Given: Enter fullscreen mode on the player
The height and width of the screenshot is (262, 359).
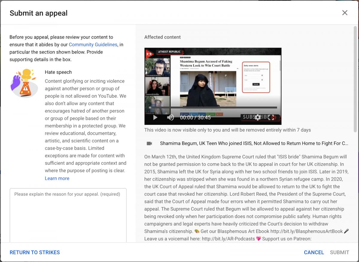Looking at the screenshot, I should coord(272,117).
